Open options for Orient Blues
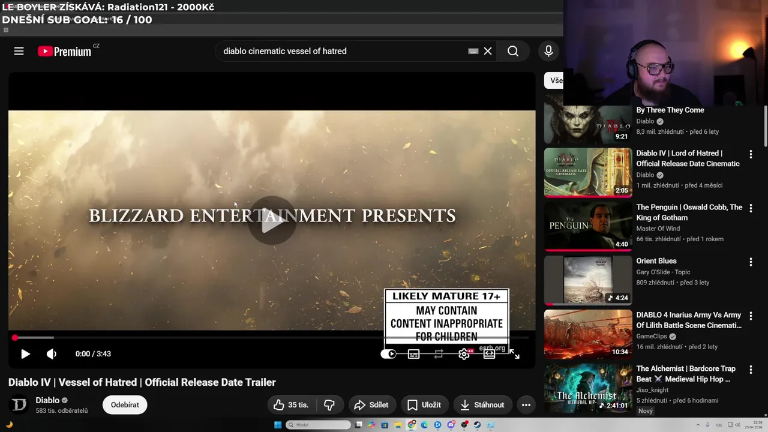 [x=751, y=262]
